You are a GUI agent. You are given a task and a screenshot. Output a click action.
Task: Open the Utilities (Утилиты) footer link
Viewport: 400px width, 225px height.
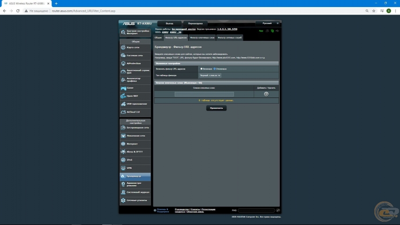[195, 210]
